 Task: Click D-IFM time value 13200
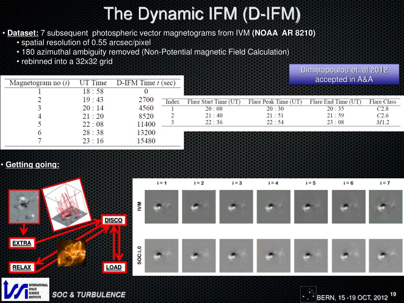pyautogui.click(x=146, y=133)
